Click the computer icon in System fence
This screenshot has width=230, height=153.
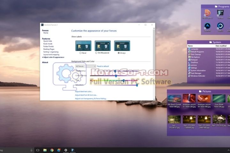[x=189, y=49]
